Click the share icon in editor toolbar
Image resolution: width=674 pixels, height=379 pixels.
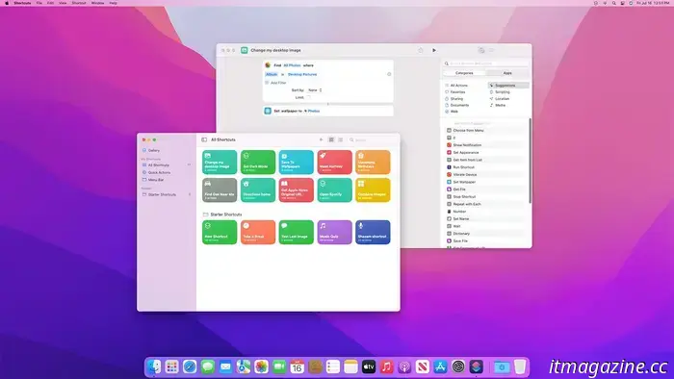click(x=421, y=50)
